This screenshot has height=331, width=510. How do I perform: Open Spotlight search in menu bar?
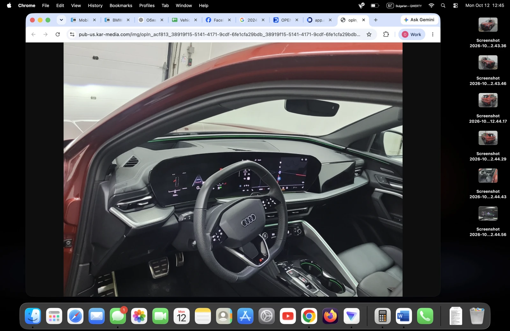[x=443, y=5]
